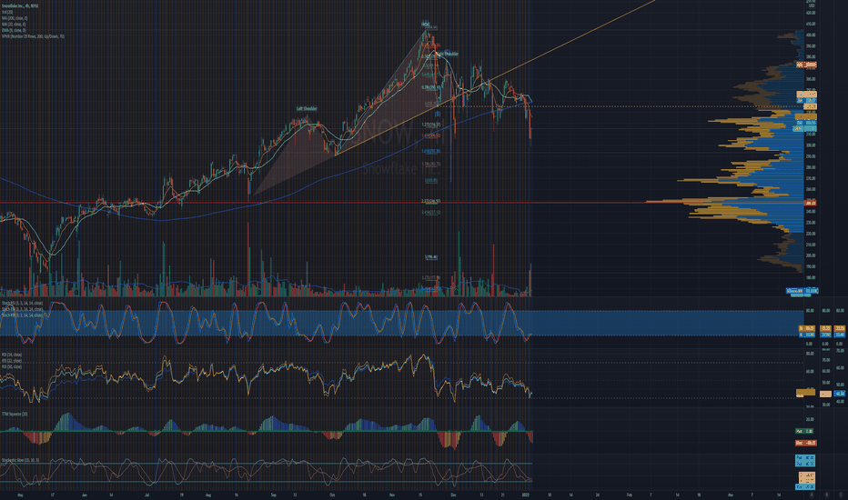Click the 300.00 price axis label
The height and width of the screenshot is (500, 848).
[810, 145]
